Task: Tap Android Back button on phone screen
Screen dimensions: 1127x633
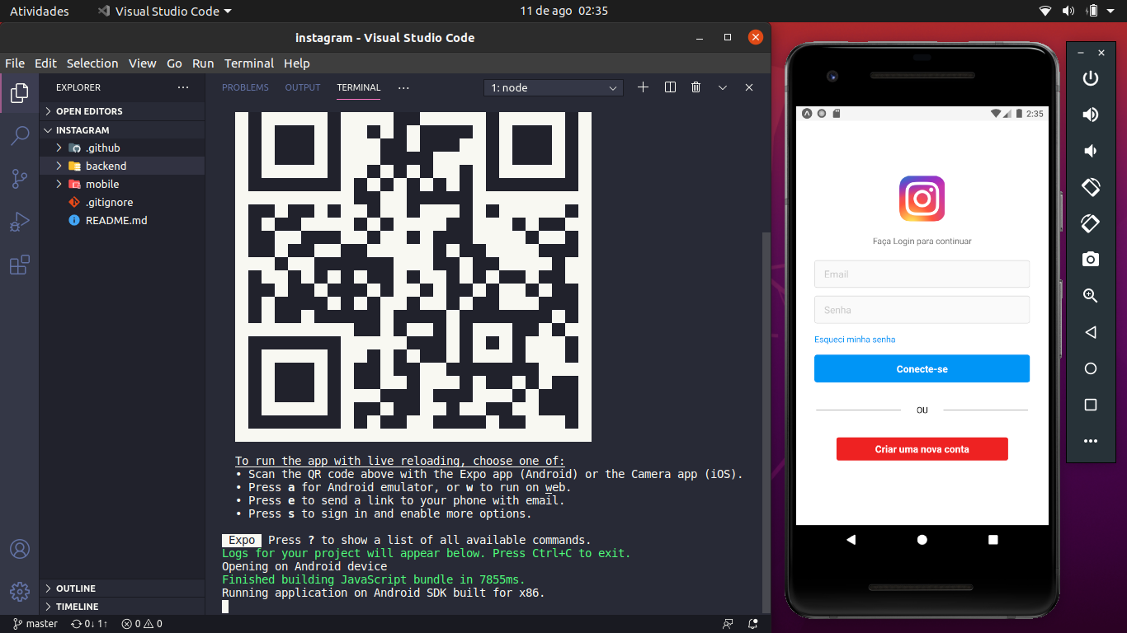Action: [851, 540]
